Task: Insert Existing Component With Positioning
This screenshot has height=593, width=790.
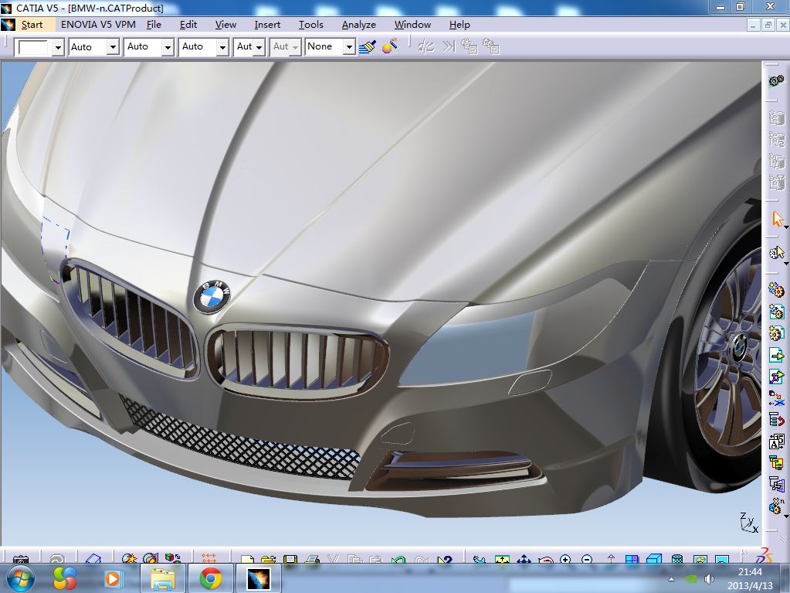Action: click(x=776, y=377)
